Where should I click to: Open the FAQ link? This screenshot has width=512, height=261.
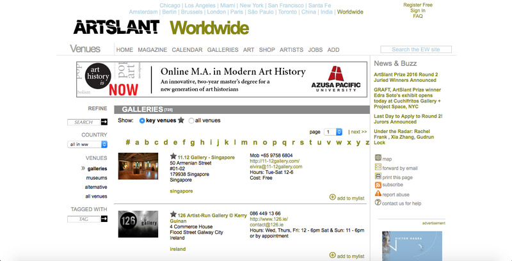tap(418, 16)
